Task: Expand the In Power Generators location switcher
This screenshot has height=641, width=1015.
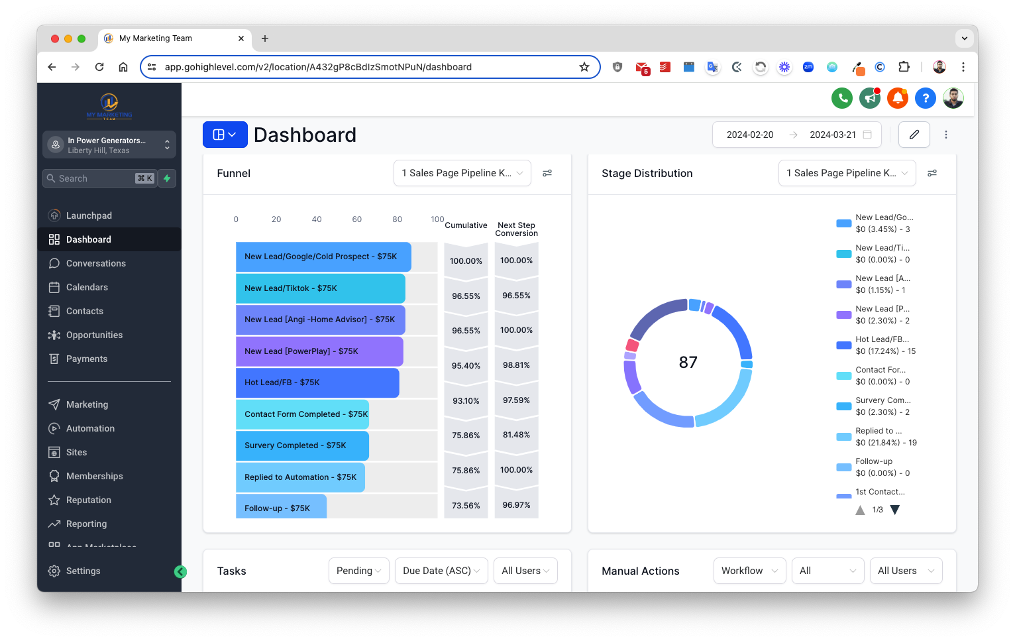Action: (x=109, y=145)
